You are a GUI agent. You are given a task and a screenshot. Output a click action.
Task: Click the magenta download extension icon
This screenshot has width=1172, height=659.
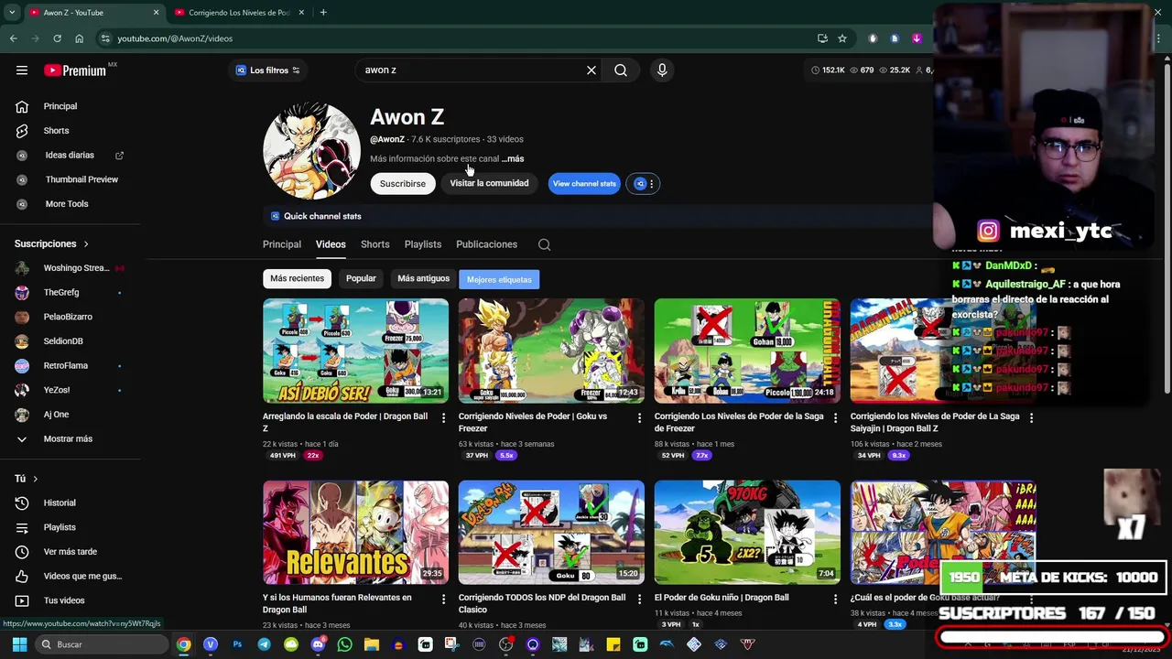point(917,38)
